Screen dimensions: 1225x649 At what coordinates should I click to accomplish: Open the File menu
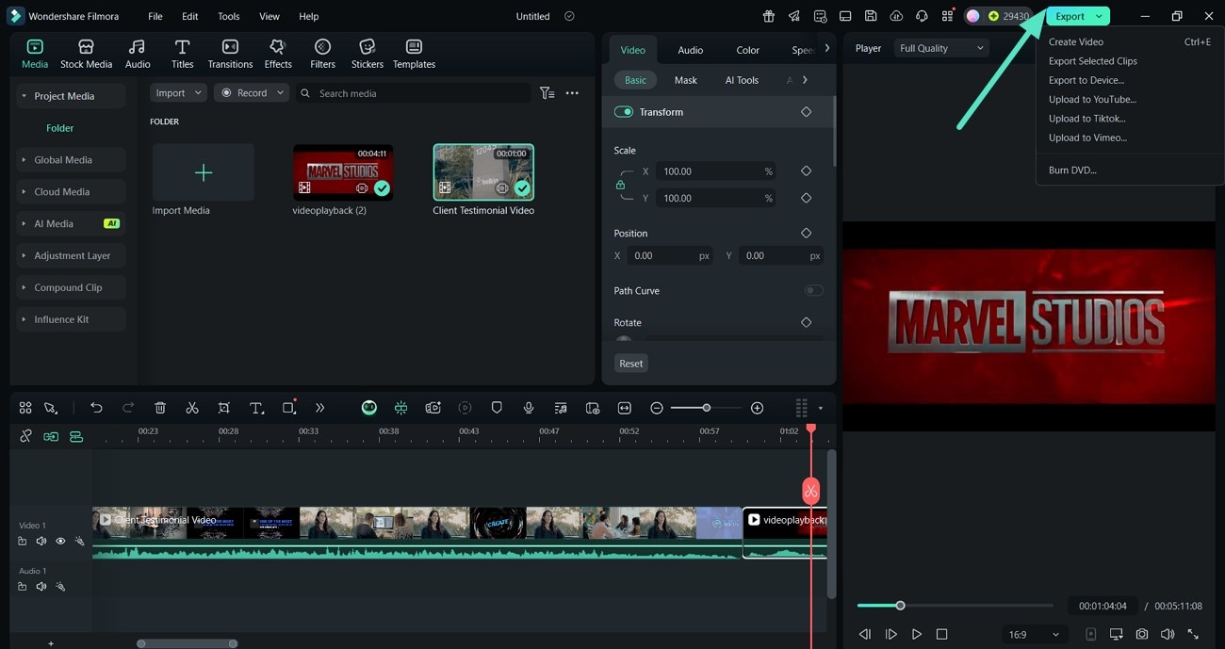[x=155, y=16]
